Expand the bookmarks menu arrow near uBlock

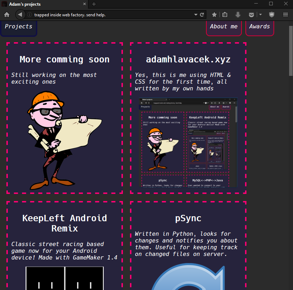(x=260, y=15)
